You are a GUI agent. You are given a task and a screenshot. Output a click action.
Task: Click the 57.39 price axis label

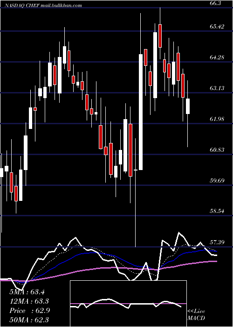click(217, 242)
